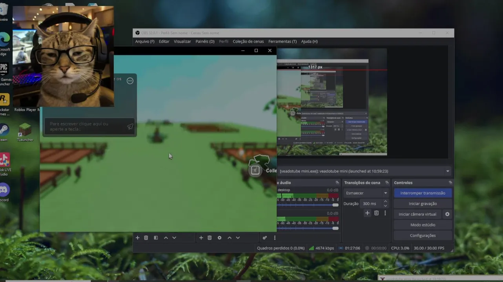The width and height of the screenshot is (503, 282).
Task: Undock the Controles panel
Action: click(450, 183)
